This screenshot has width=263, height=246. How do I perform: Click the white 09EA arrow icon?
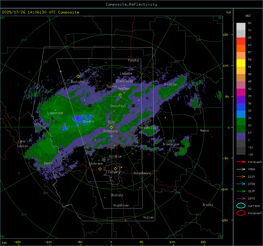click(241, 169)
